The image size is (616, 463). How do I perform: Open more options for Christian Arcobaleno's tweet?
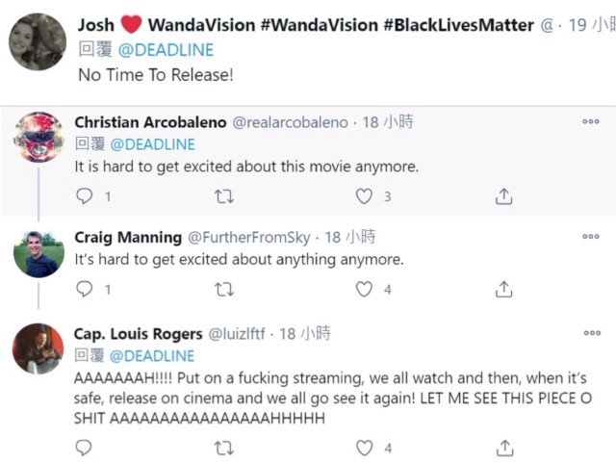pyautogui.click(x=591, y=122)
